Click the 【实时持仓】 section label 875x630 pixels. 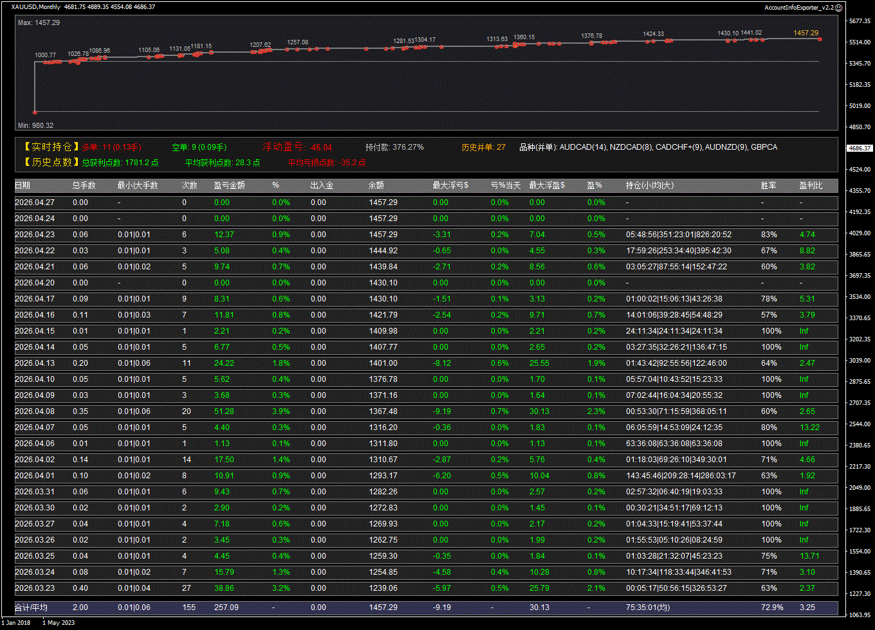coord(48,147)
